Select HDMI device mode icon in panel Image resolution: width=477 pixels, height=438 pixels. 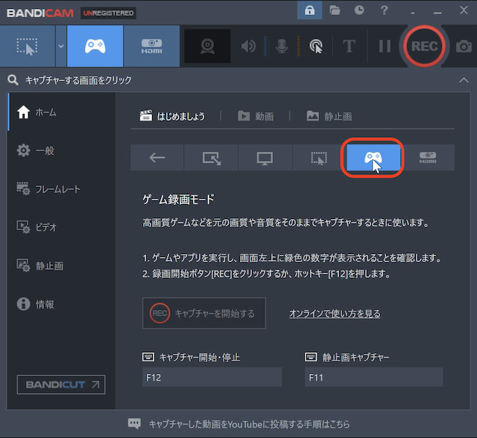428,157
